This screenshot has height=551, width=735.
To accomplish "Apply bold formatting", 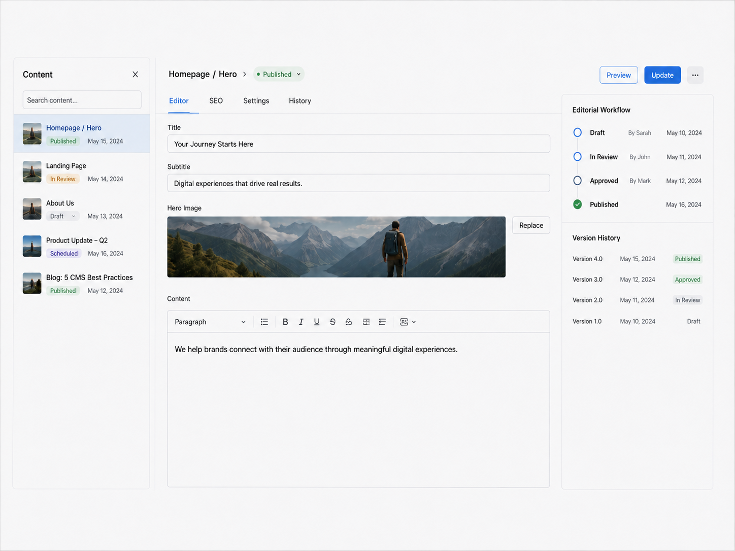I will coord(285,322).
